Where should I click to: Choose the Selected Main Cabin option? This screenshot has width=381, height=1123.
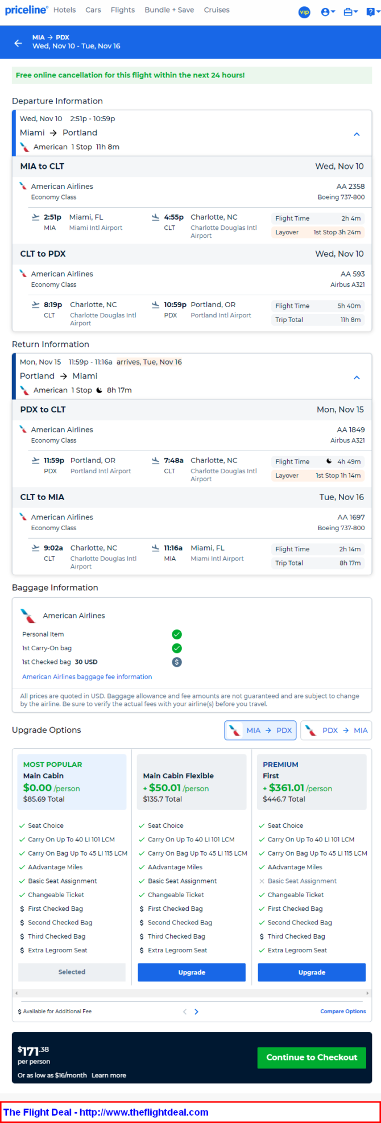pos(72,972)
